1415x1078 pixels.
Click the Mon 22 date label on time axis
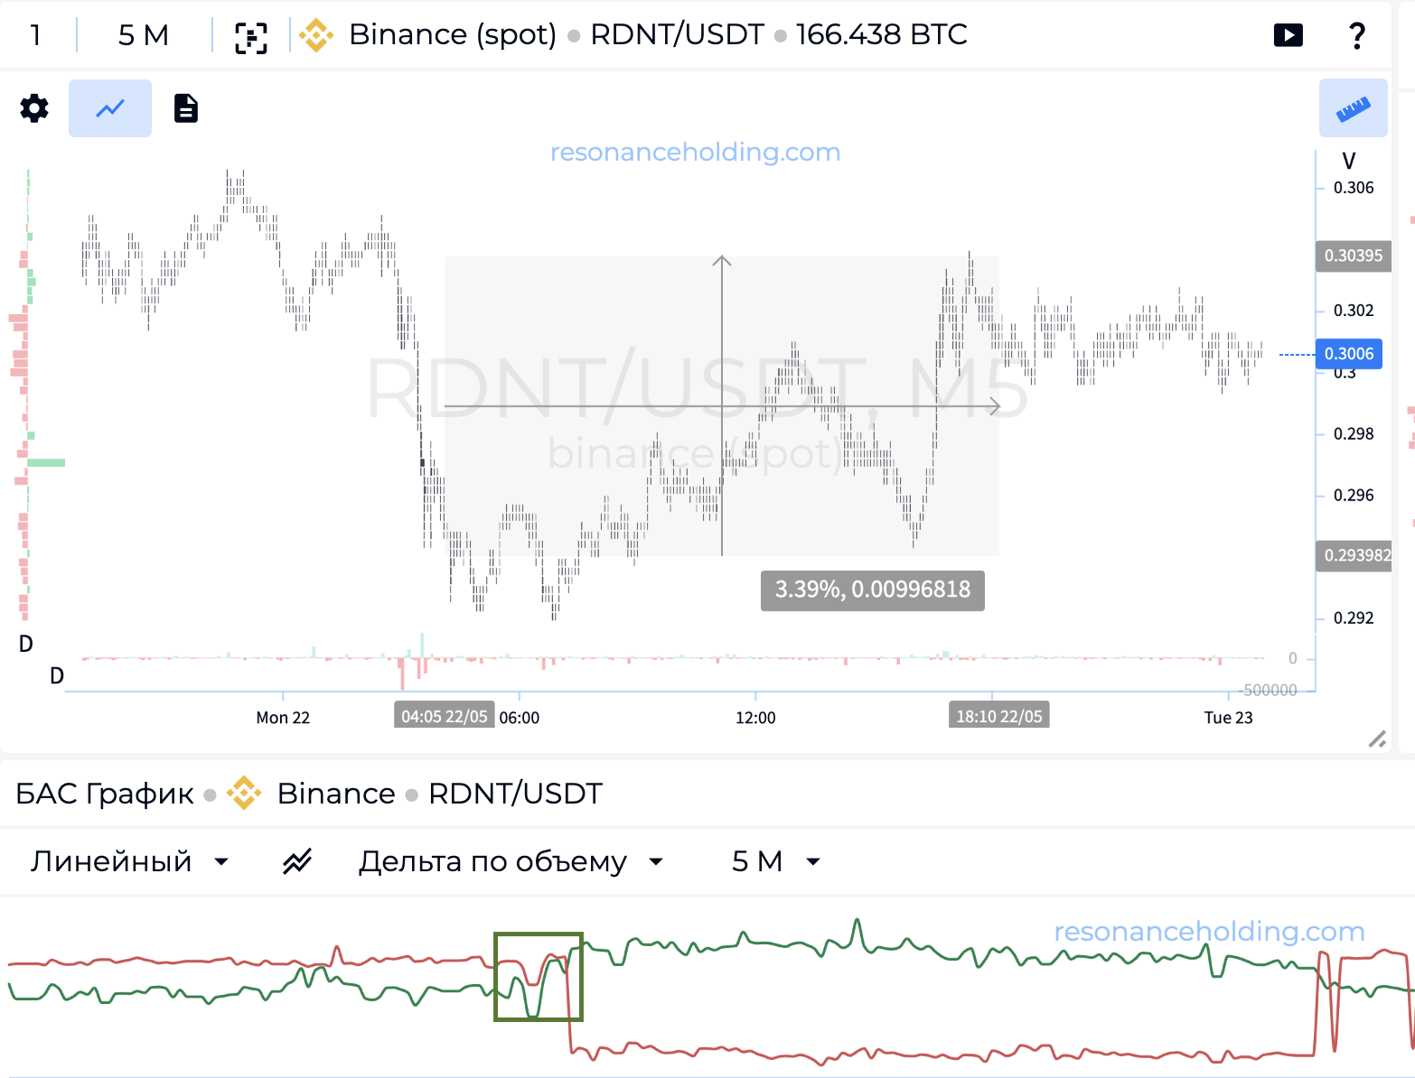(283, 718)
